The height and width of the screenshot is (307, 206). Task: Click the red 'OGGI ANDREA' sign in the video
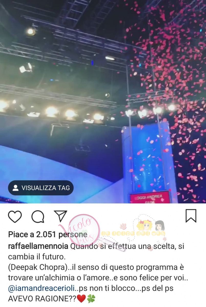(150, 198)
